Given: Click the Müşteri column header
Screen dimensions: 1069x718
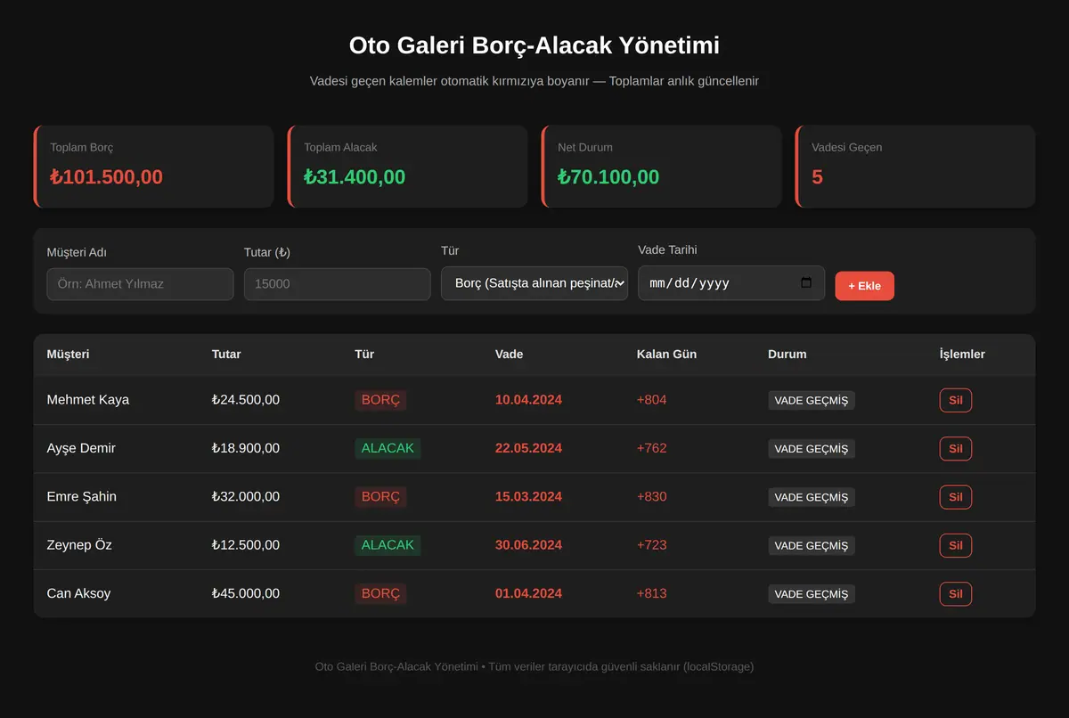Looking at the screenshot, I should [x=68, y=354].
